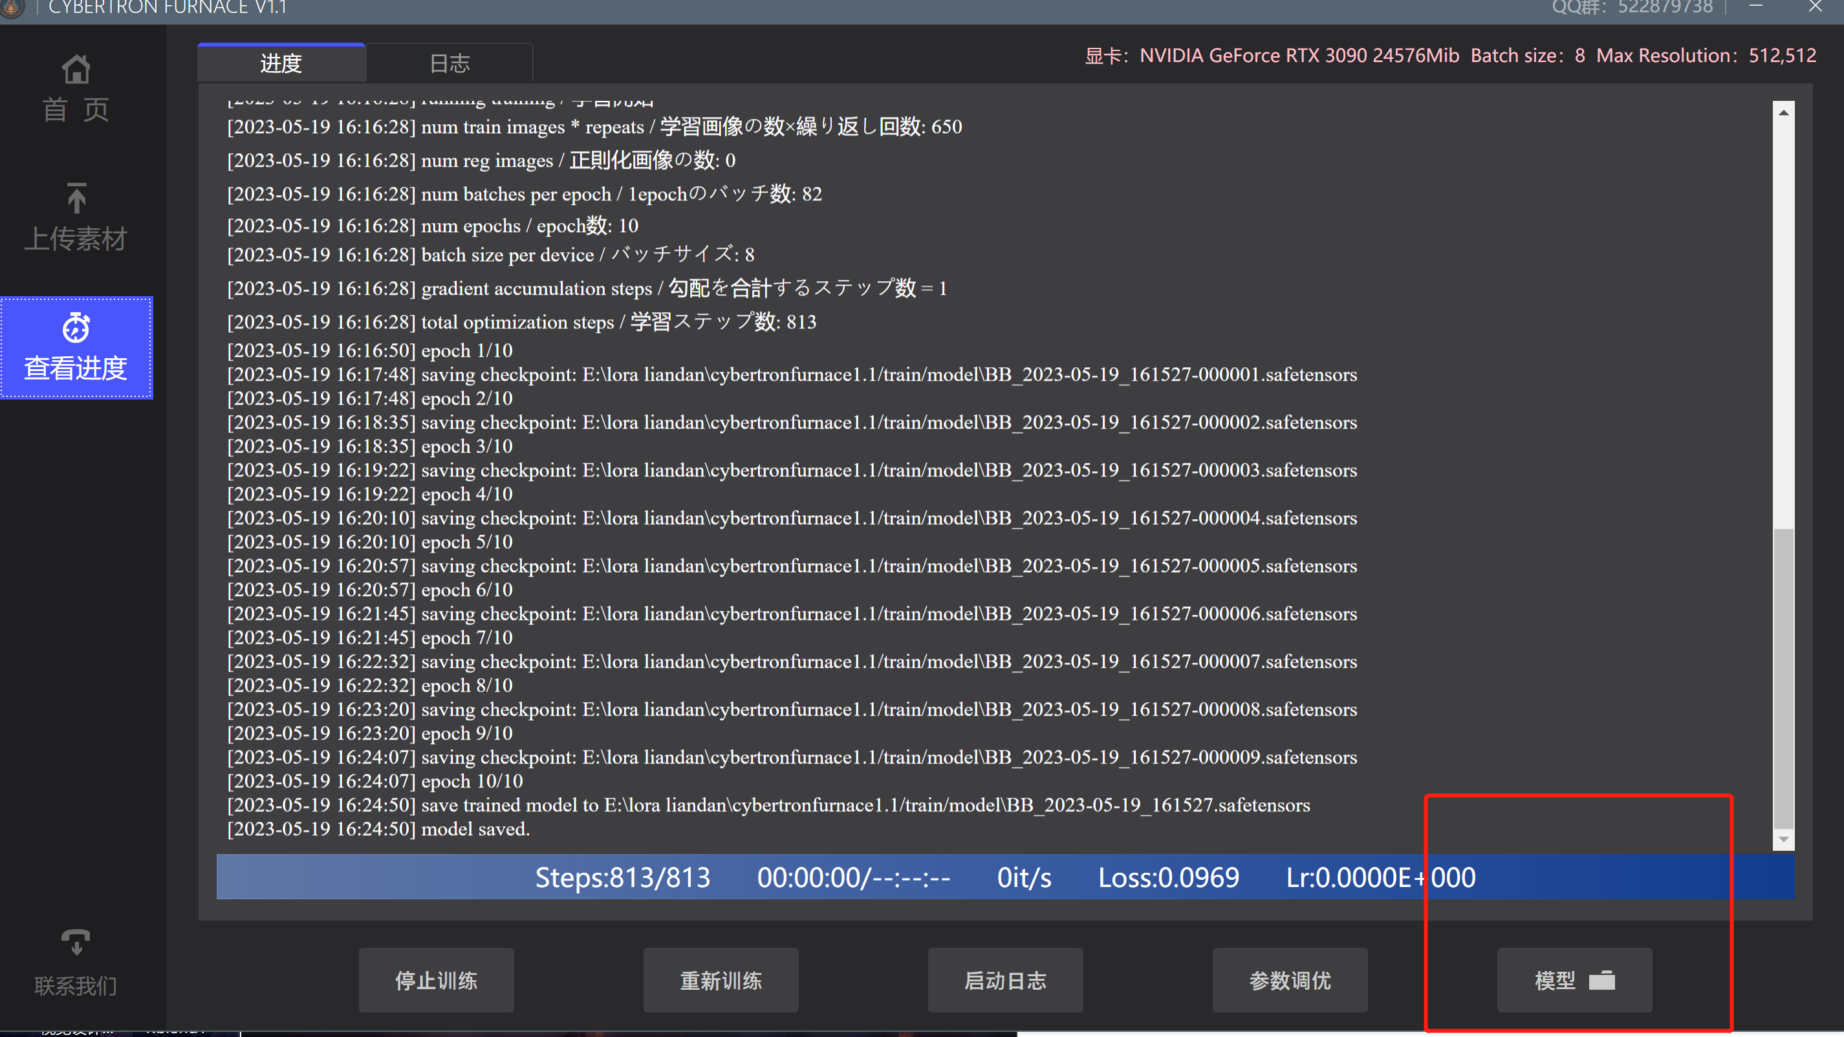Click the 'num batches per epoch' log line
This screenshot has height=1037, width=1844.
click(525, 194)
